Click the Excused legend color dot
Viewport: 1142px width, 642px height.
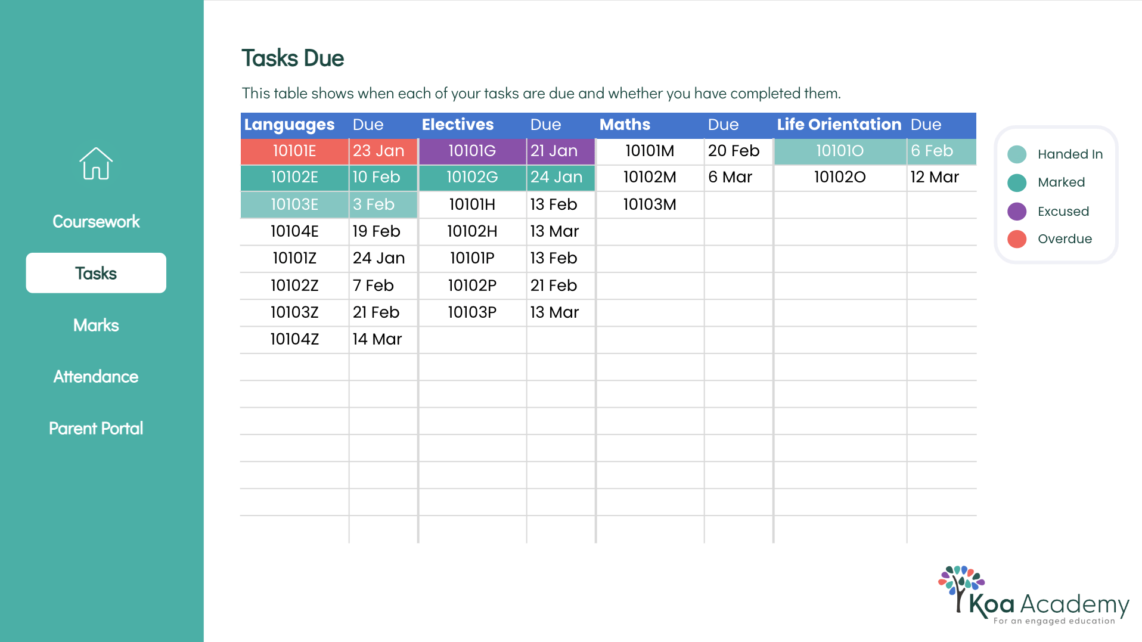tap(1017, 211)
